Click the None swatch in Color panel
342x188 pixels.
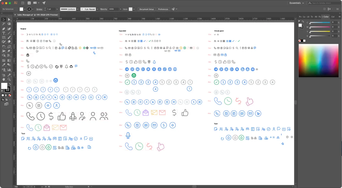(300, 41)
